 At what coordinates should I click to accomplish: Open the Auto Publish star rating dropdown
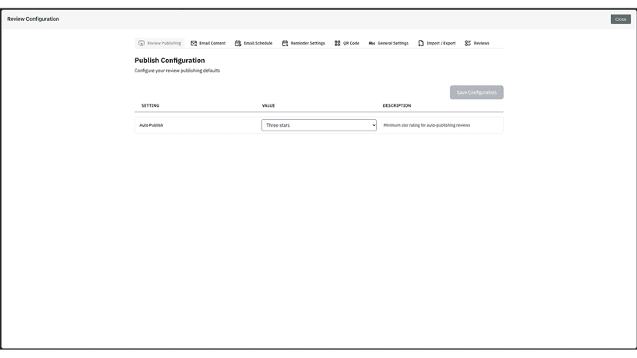point(319,125)
